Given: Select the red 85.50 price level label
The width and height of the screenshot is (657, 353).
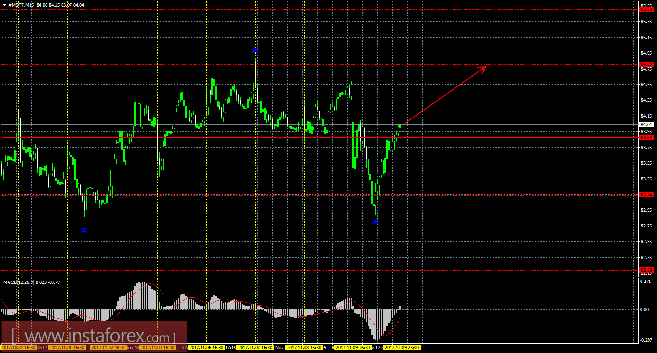Looking at the screenshot, I should [647, 9].
